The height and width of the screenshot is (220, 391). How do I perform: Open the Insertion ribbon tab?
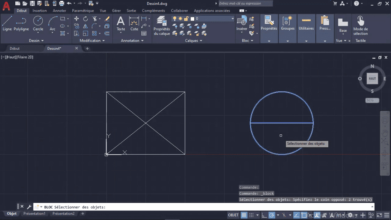40,11
